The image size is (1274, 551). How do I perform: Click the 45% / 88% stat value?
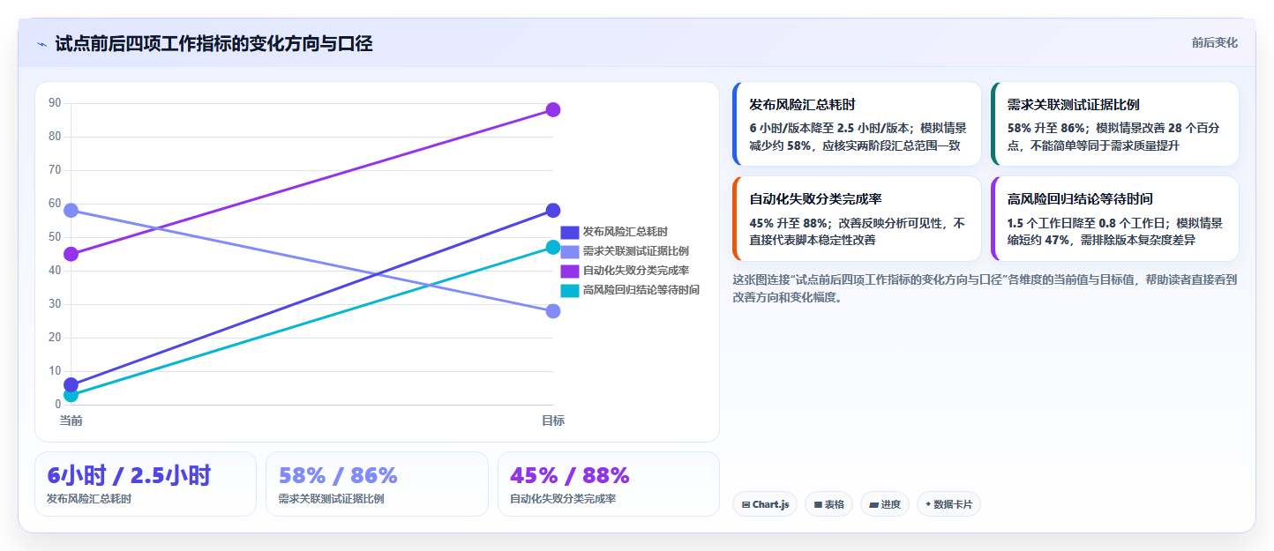point(570,475)
